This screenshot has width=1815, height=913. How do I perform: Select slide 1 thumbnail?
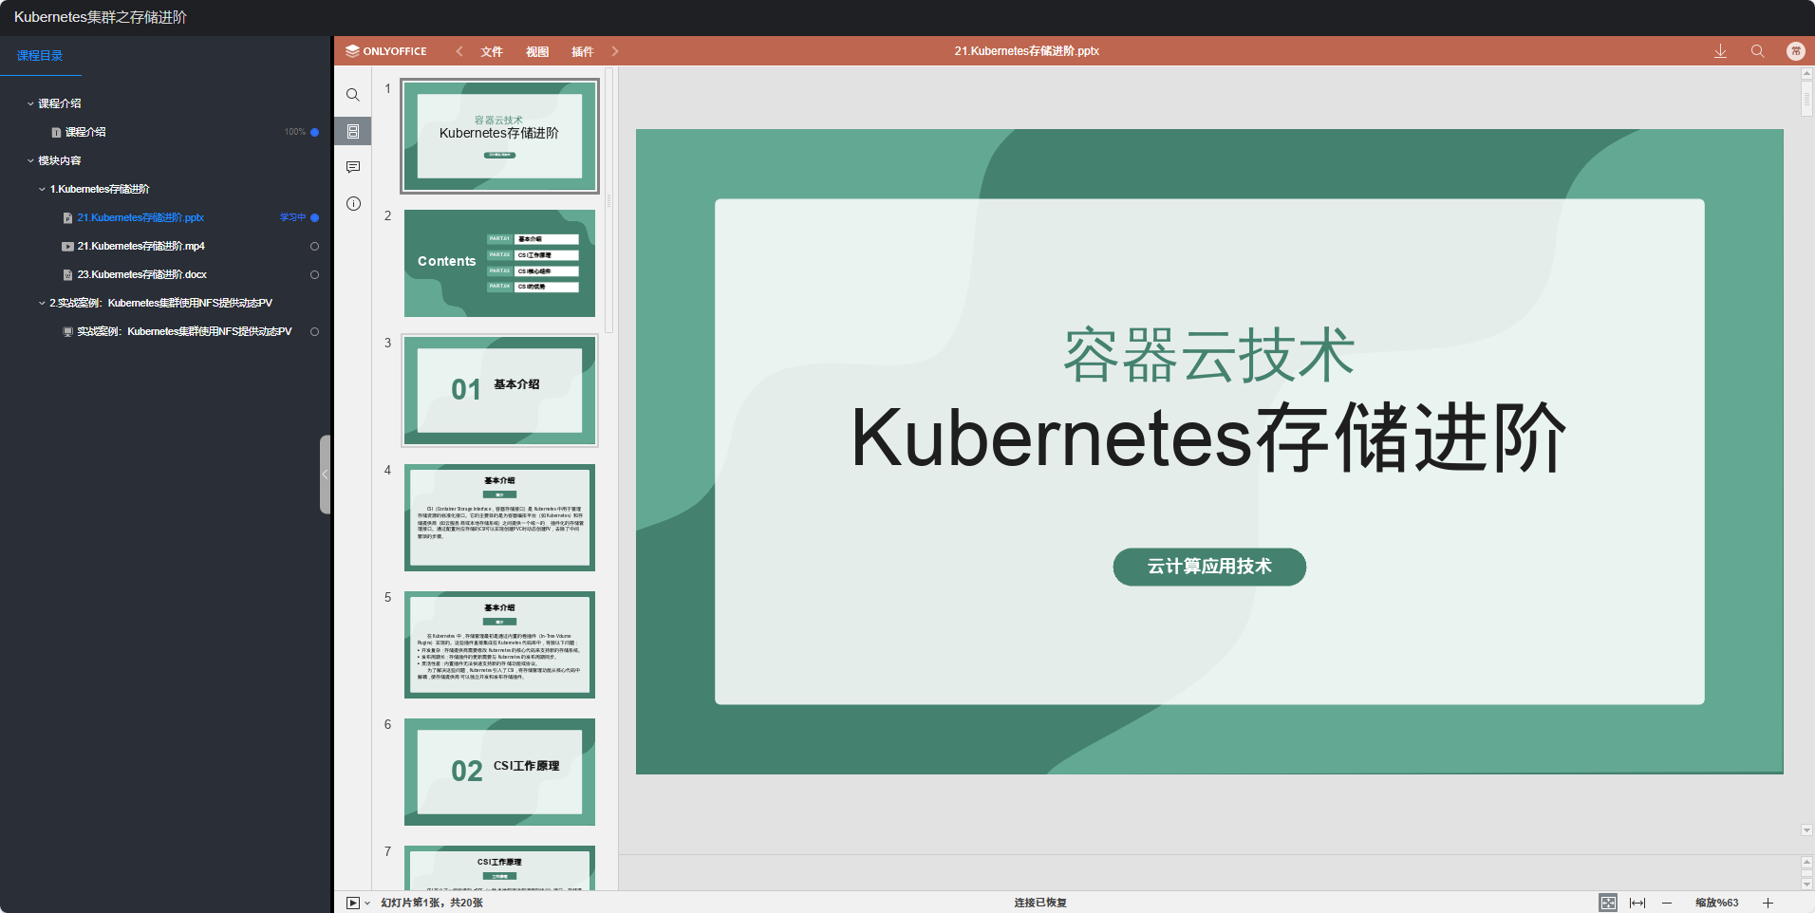coord(499,136)
